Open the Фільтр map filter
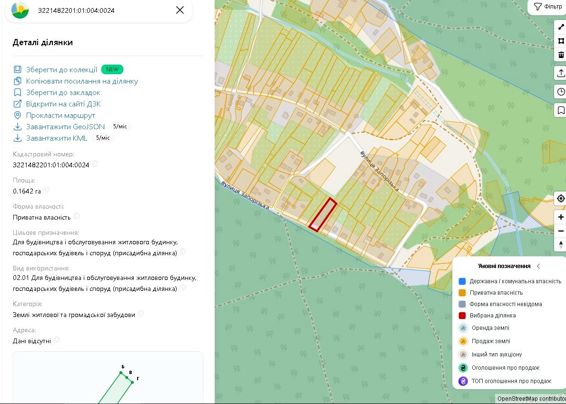Screen dimensions: 566x404 547,7
